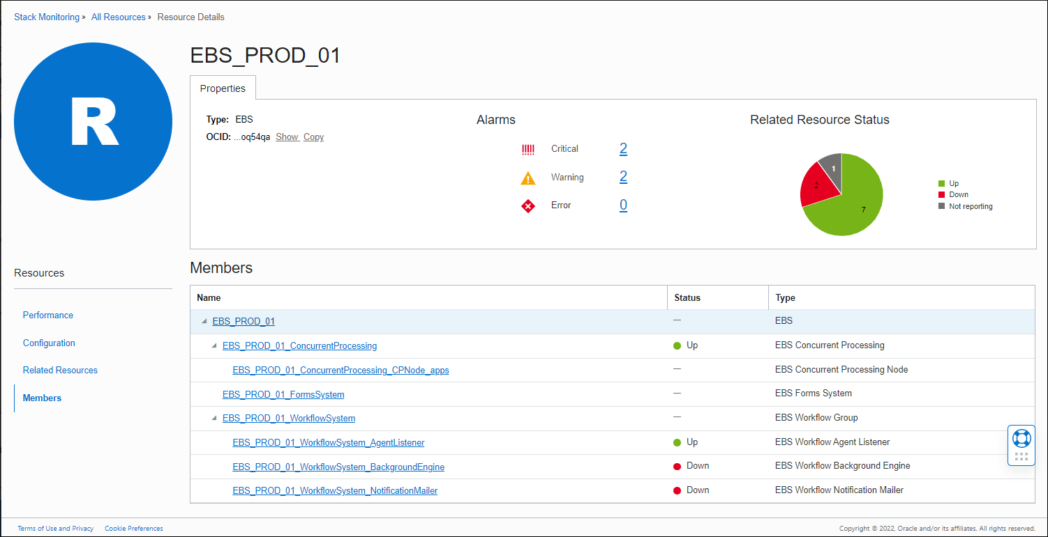Click the drag handle dots below the help icon
Viewport: 1048px width, 537px height.
tap(1021, 457)
